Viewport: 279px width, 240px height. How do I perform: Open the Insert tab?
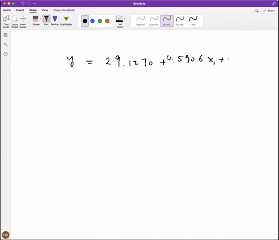[20, 10]
